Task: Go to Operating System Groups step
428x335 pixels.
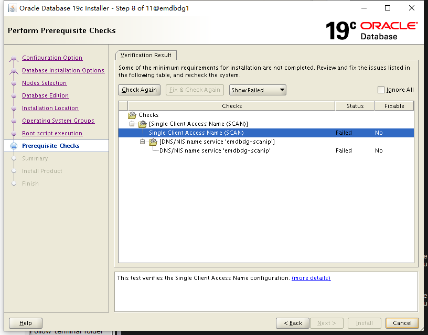Action: 58,121
